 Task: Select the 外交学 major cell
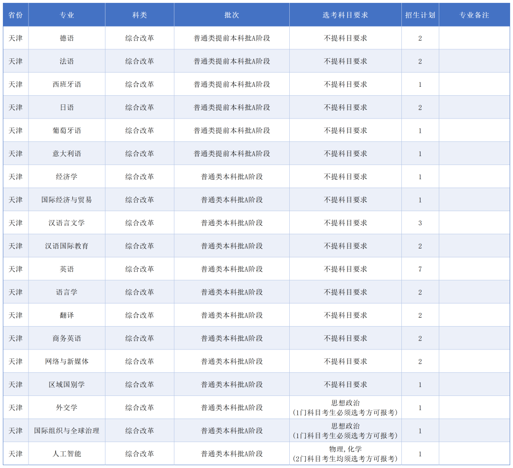[67, 408]
